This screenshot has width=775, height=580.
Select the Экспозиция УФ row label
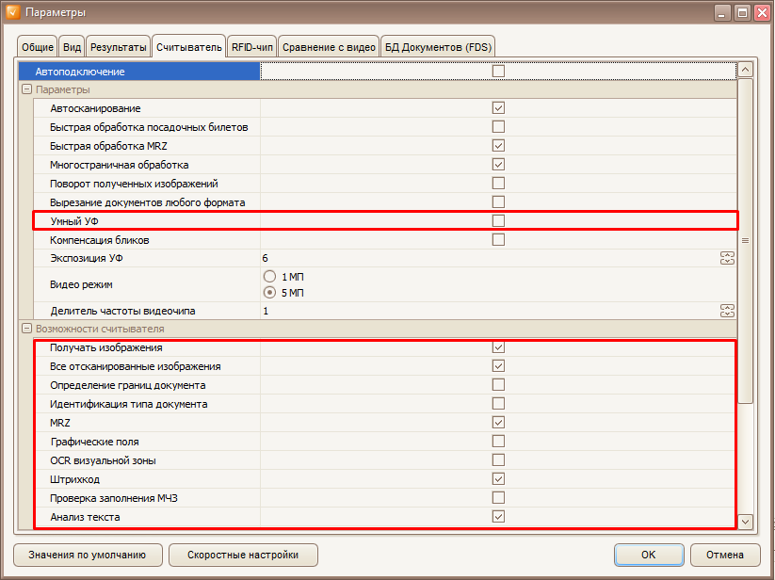click(87, 258)
